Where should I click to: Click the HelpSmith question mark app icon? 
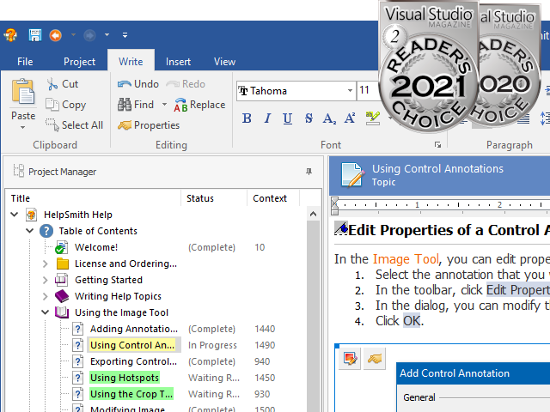click(10, 35)
